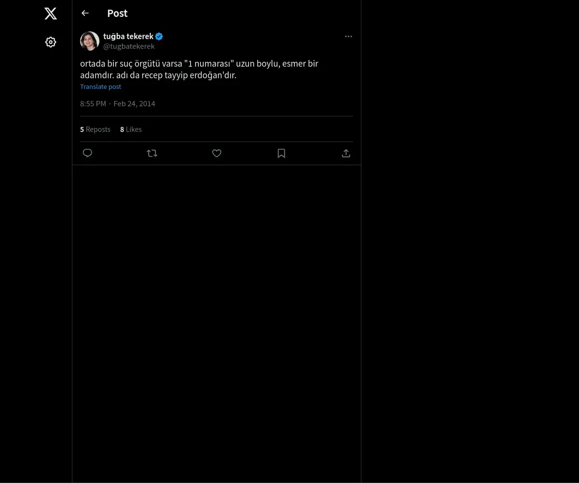Open the post's three-dot more menu
The width and height of the screenshot is (579, 483).
tap(348, 37)
